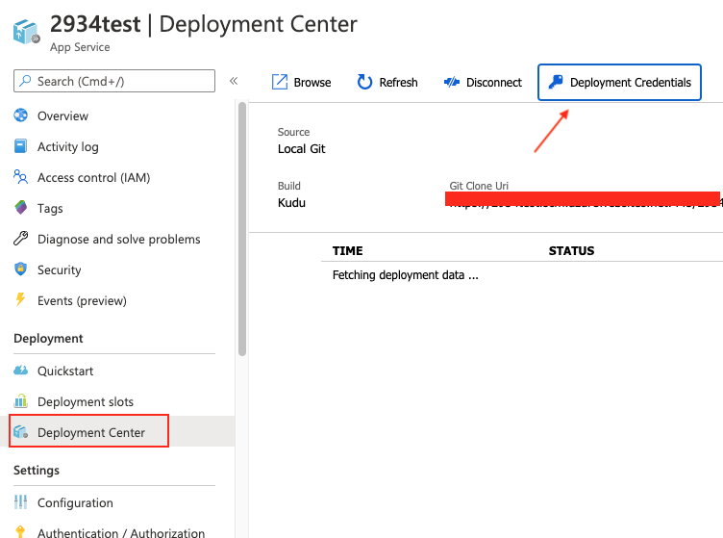The image size is (723, 538).
Task: Click the Refresh circular arrow icon
Action: tap(364, 82)
